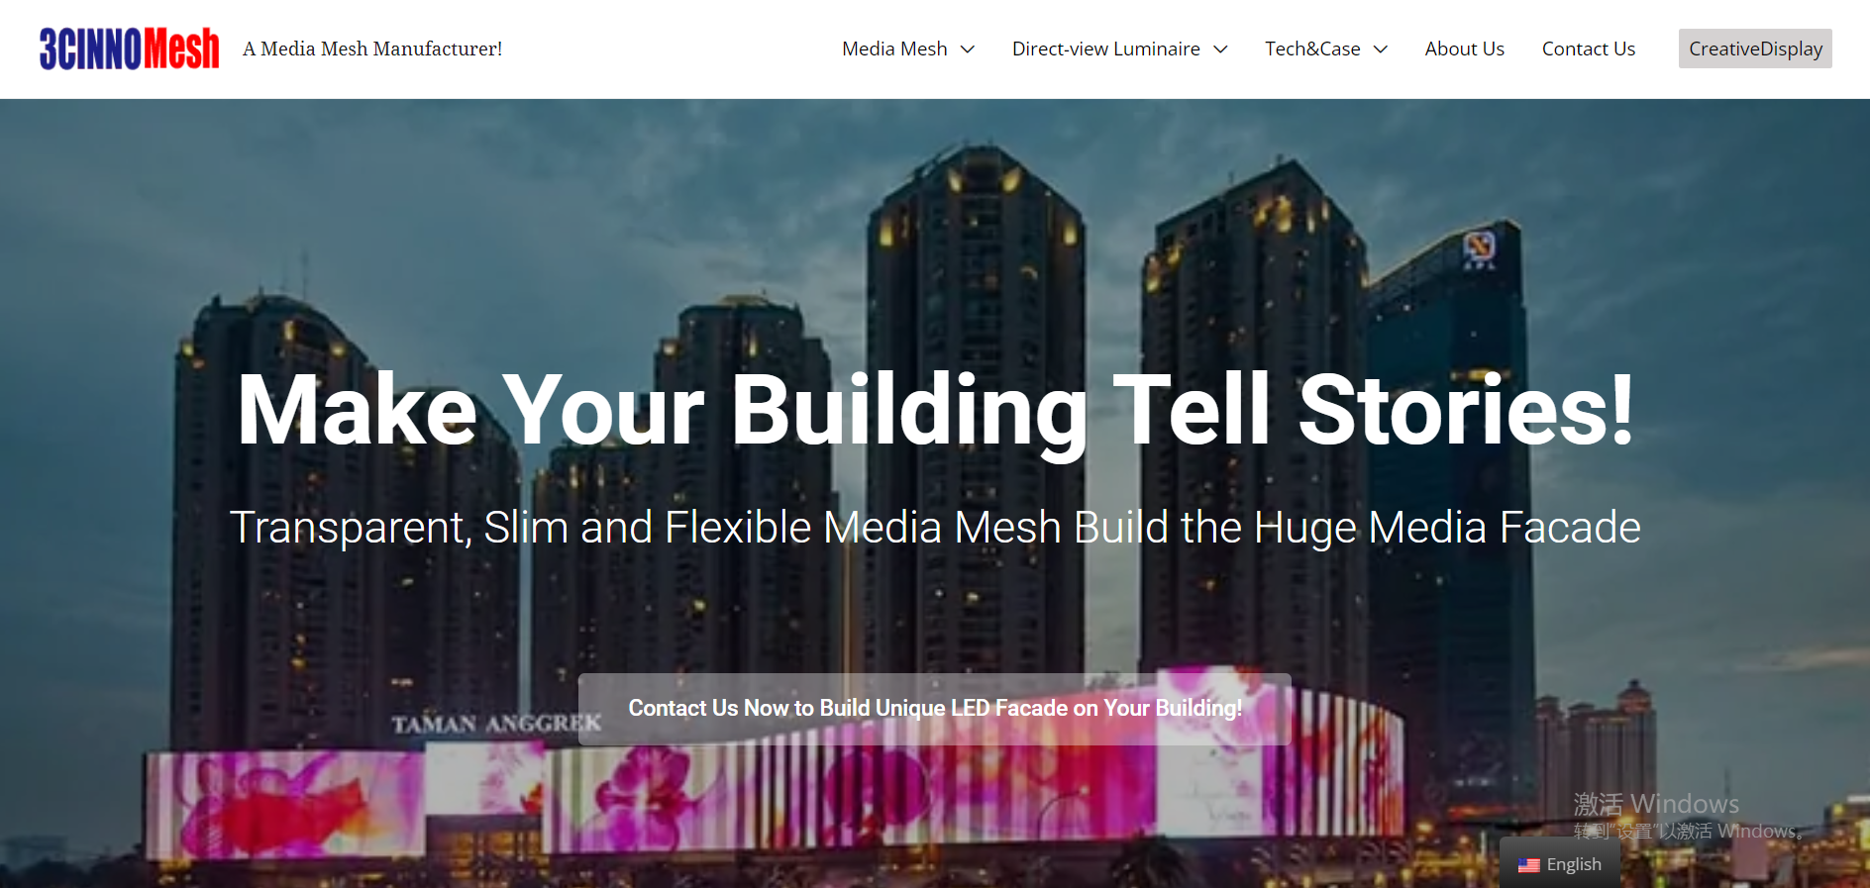Expand the Direct-view Luminaire chevron
Screen dimensions: 1870x888
1220,49
